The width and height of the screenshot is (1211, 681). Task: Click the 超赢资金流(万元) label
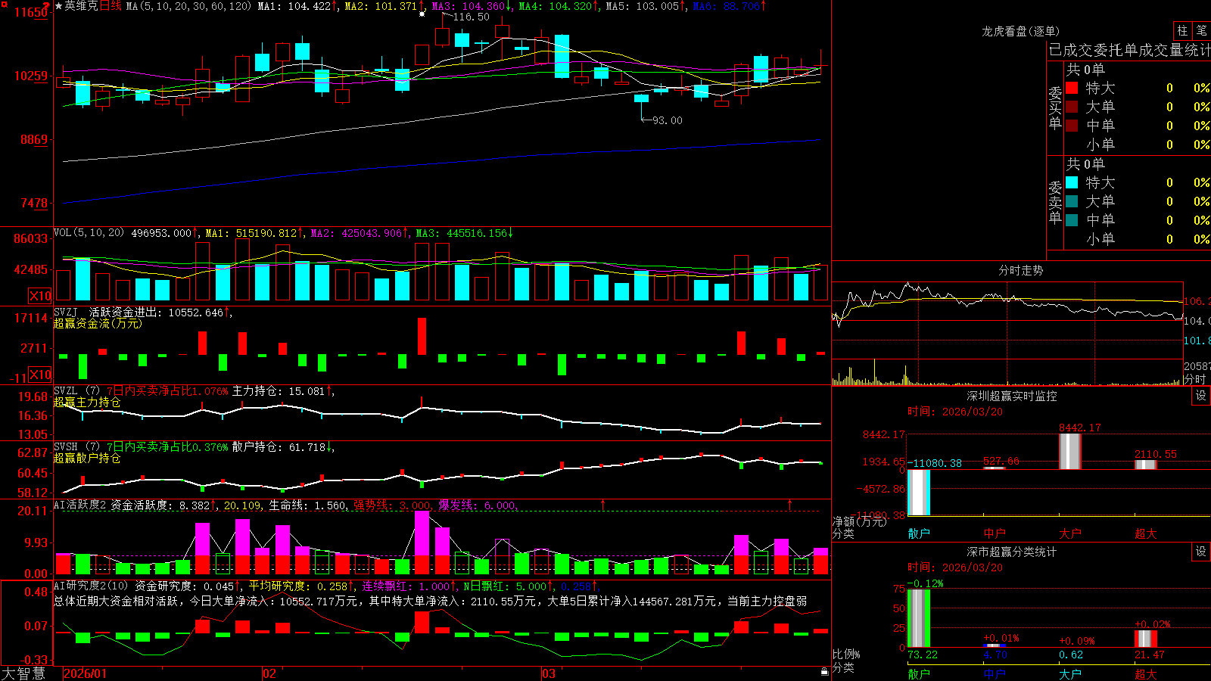click(x=98, y=323)
